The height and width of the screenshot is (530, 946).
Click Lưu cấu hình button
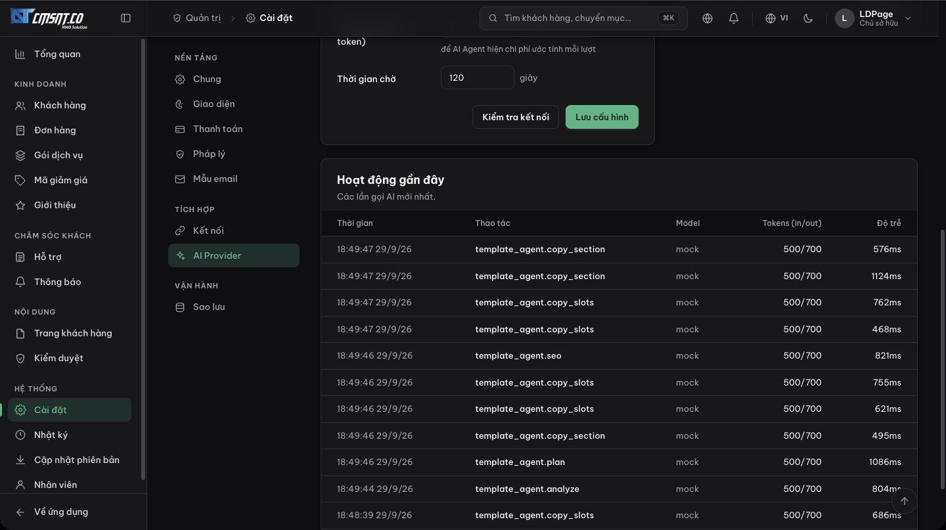602,117
